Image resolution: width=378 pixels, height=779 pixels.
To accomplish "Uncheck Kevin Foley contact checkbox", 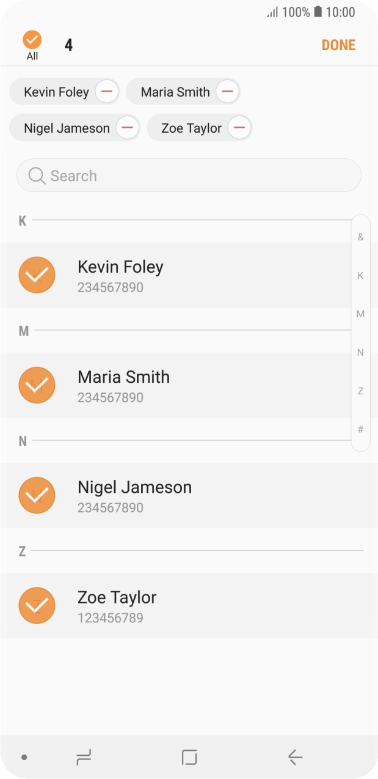I will point(37,275).
